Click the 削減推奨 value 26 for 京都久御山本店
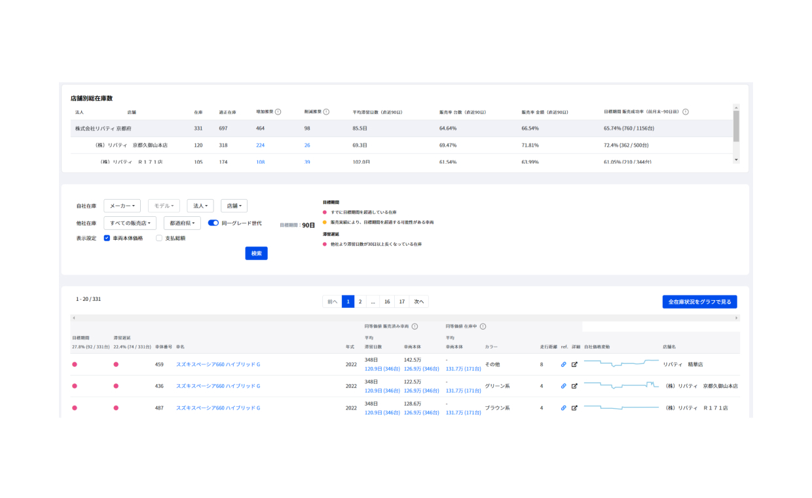This screenshot has width=812, height=498. (307, 145)
